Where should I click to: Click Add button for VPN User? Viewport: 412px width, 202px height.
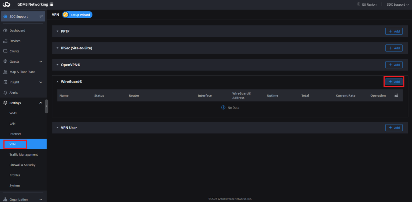(x=394, y=128)
